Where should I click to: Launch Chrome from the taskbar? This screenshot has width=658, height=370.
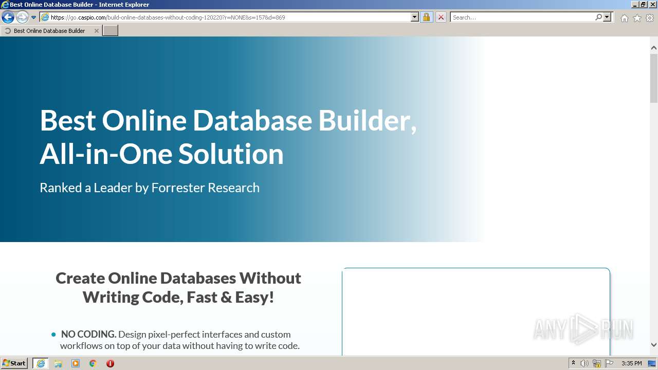(93, 363)
